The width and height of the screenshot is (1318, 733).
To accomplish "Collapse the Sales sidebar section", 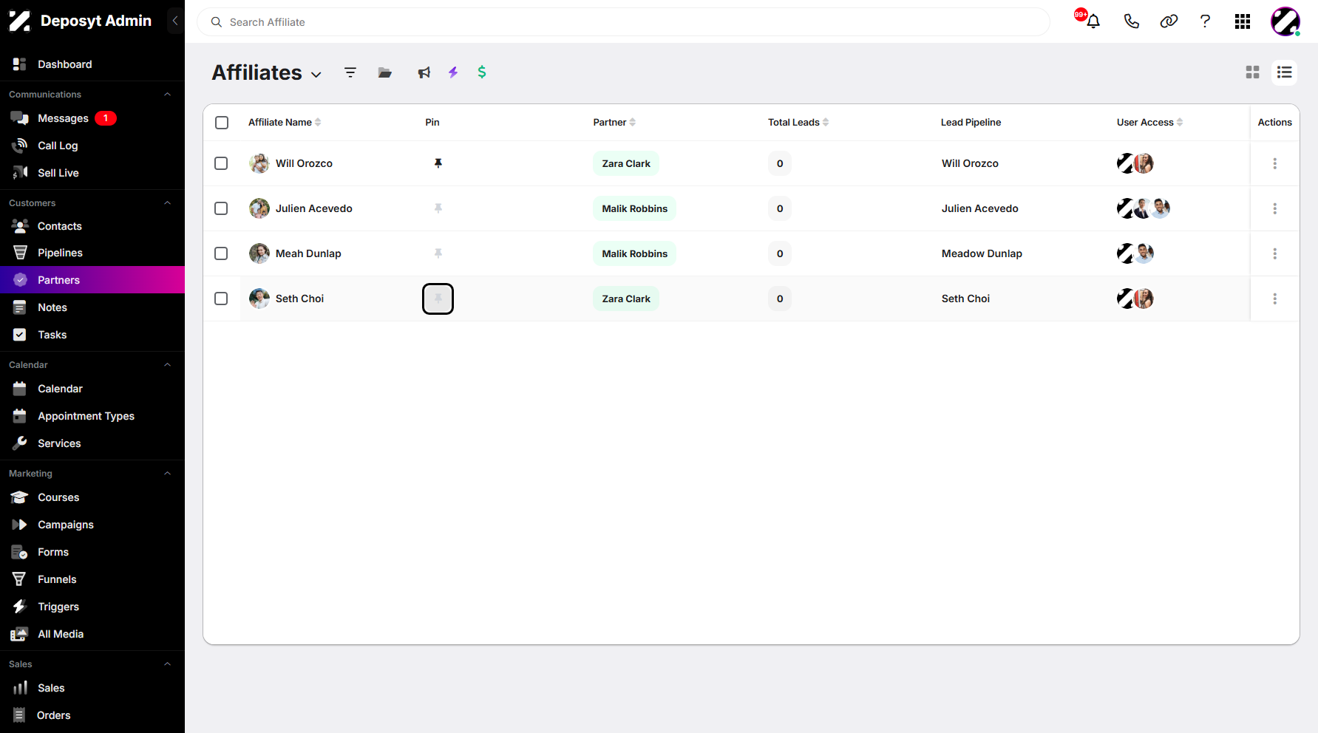I will click(167, 664).
